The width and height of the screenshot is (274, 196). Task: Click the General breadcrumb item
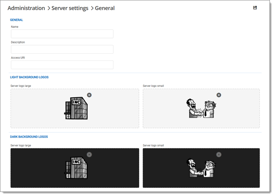(x=105, y=8)
